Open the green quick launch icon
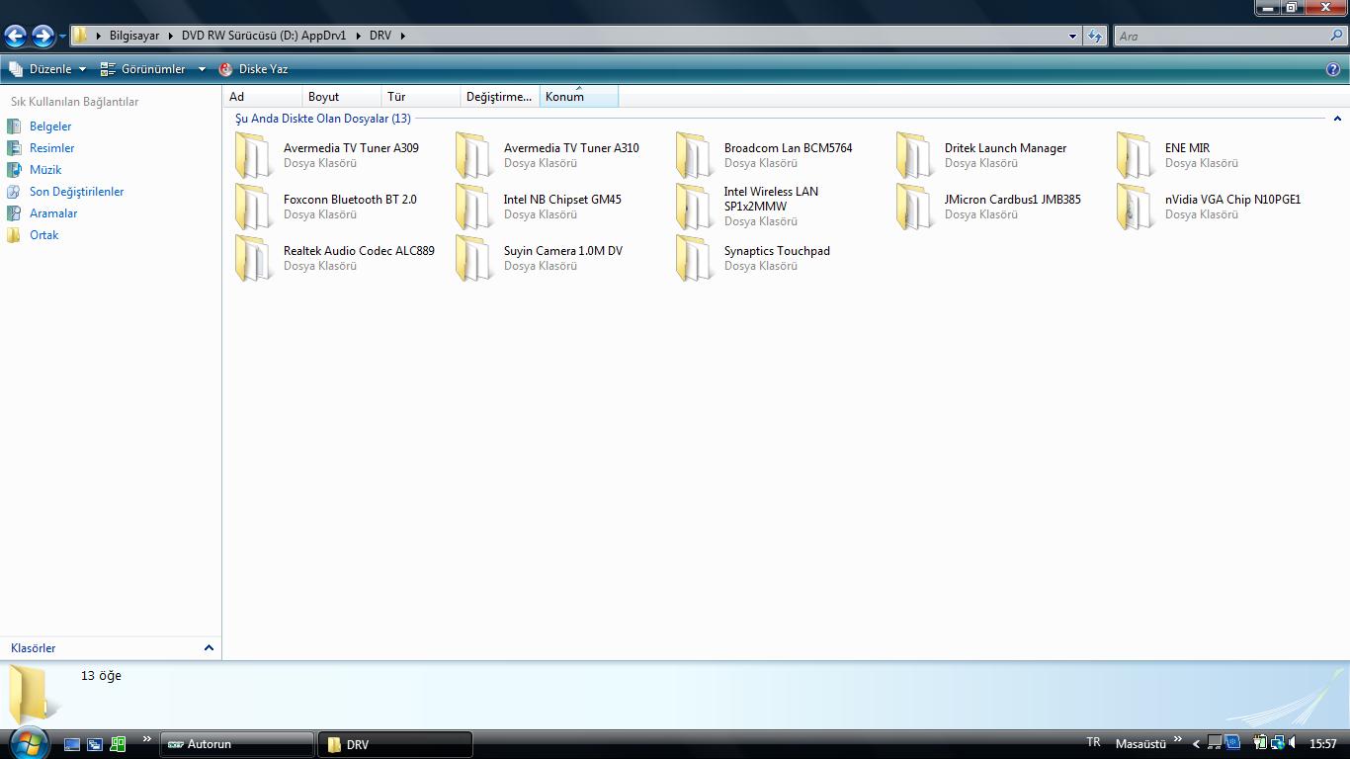Image resolution: width=1350 pixels, height=759 pixels. pyautogui.click(x=118, y=744)
